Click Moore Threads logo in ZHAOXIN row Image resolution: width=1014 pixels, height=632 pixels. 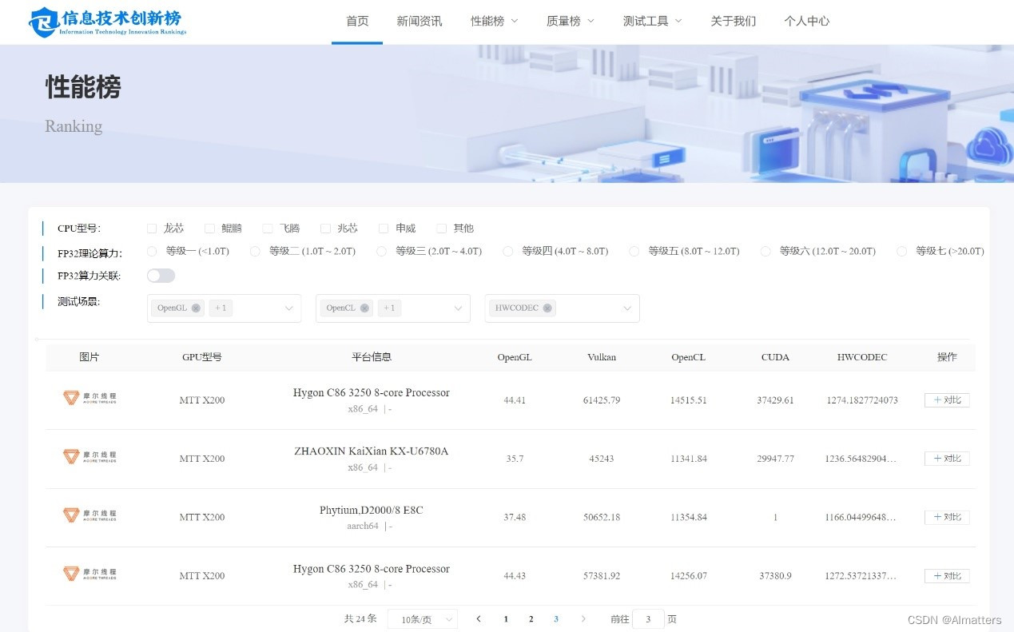(x=89, y=456)
